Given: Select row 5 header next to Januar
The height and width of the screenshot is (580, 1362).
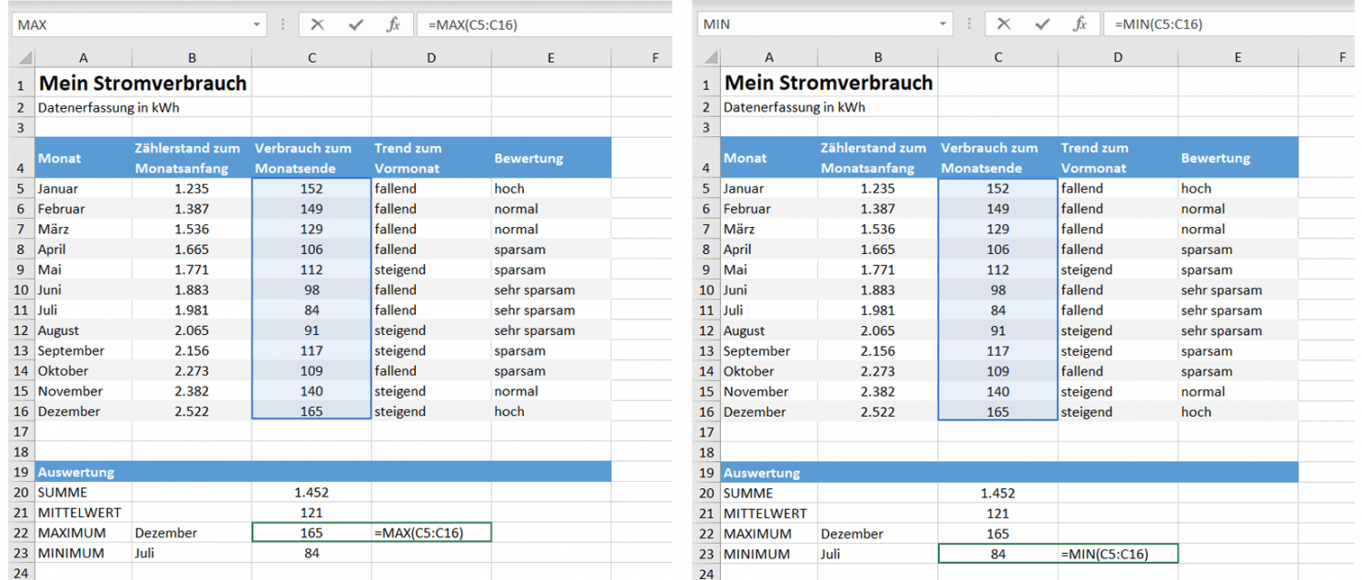Looking at the screenshot, I should coord(22,188).
